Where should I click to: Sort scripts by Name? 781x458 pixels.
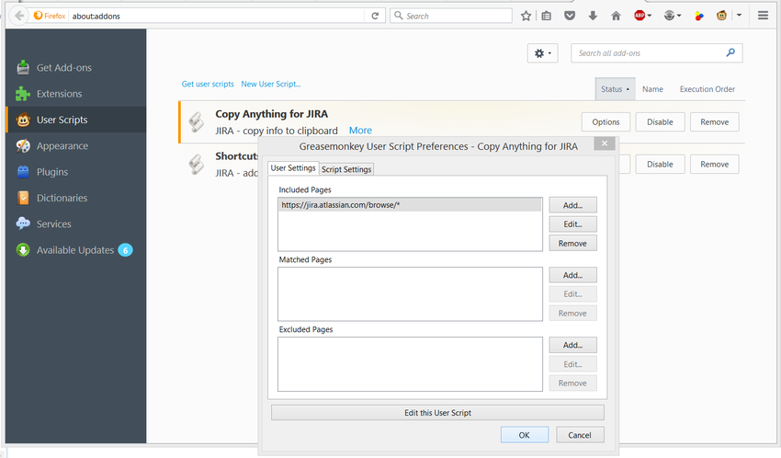[x=652, y=89]
